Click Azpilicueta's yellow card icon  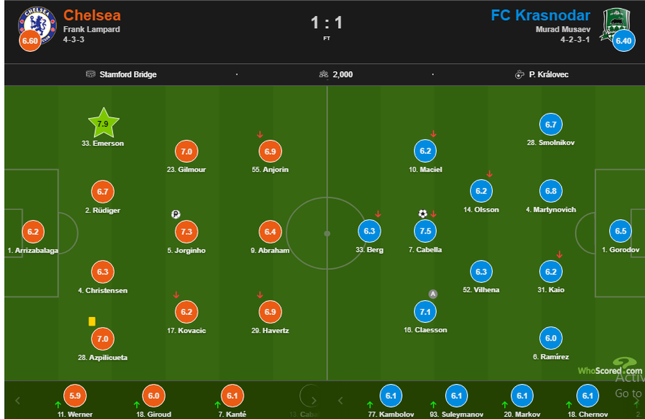click(x=92, y=321)
